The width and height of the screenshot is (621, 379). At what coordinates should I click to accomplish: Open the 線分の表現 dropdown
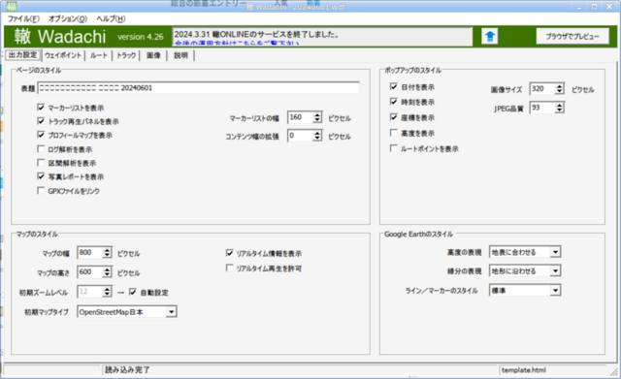coord(555,271)
